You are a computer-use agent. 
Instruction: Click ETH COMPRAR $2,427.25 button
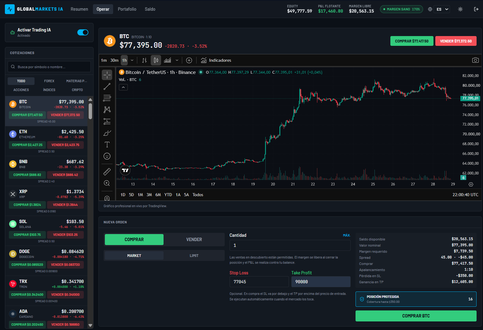click(x=27, y=145)
